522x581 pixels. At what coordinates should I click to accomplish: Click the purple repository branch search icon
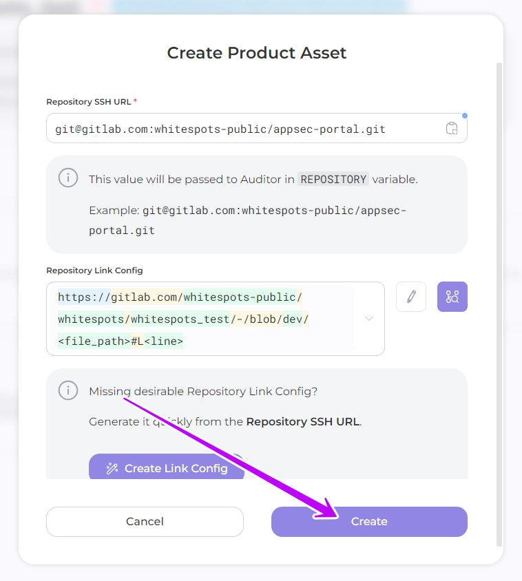(452, 297)
